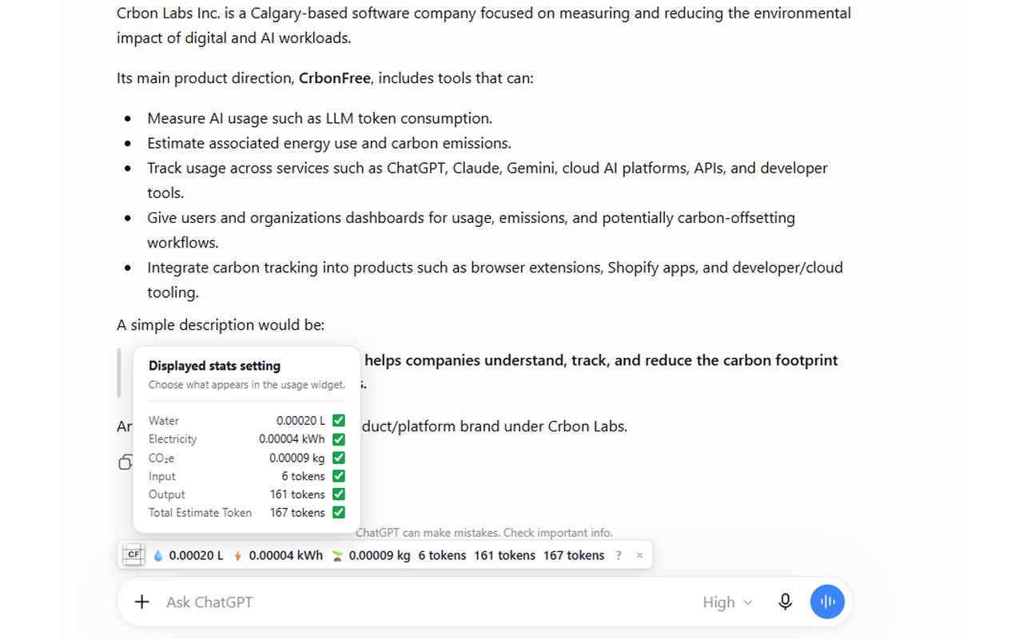Toggle the Total Estimate Token checkbox

click(x=339, y=513)
